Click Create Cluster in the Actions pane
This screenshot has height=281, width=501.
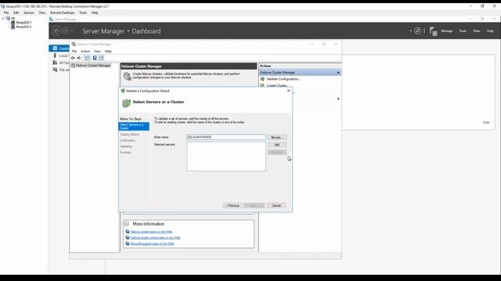(x=277, y=85)
